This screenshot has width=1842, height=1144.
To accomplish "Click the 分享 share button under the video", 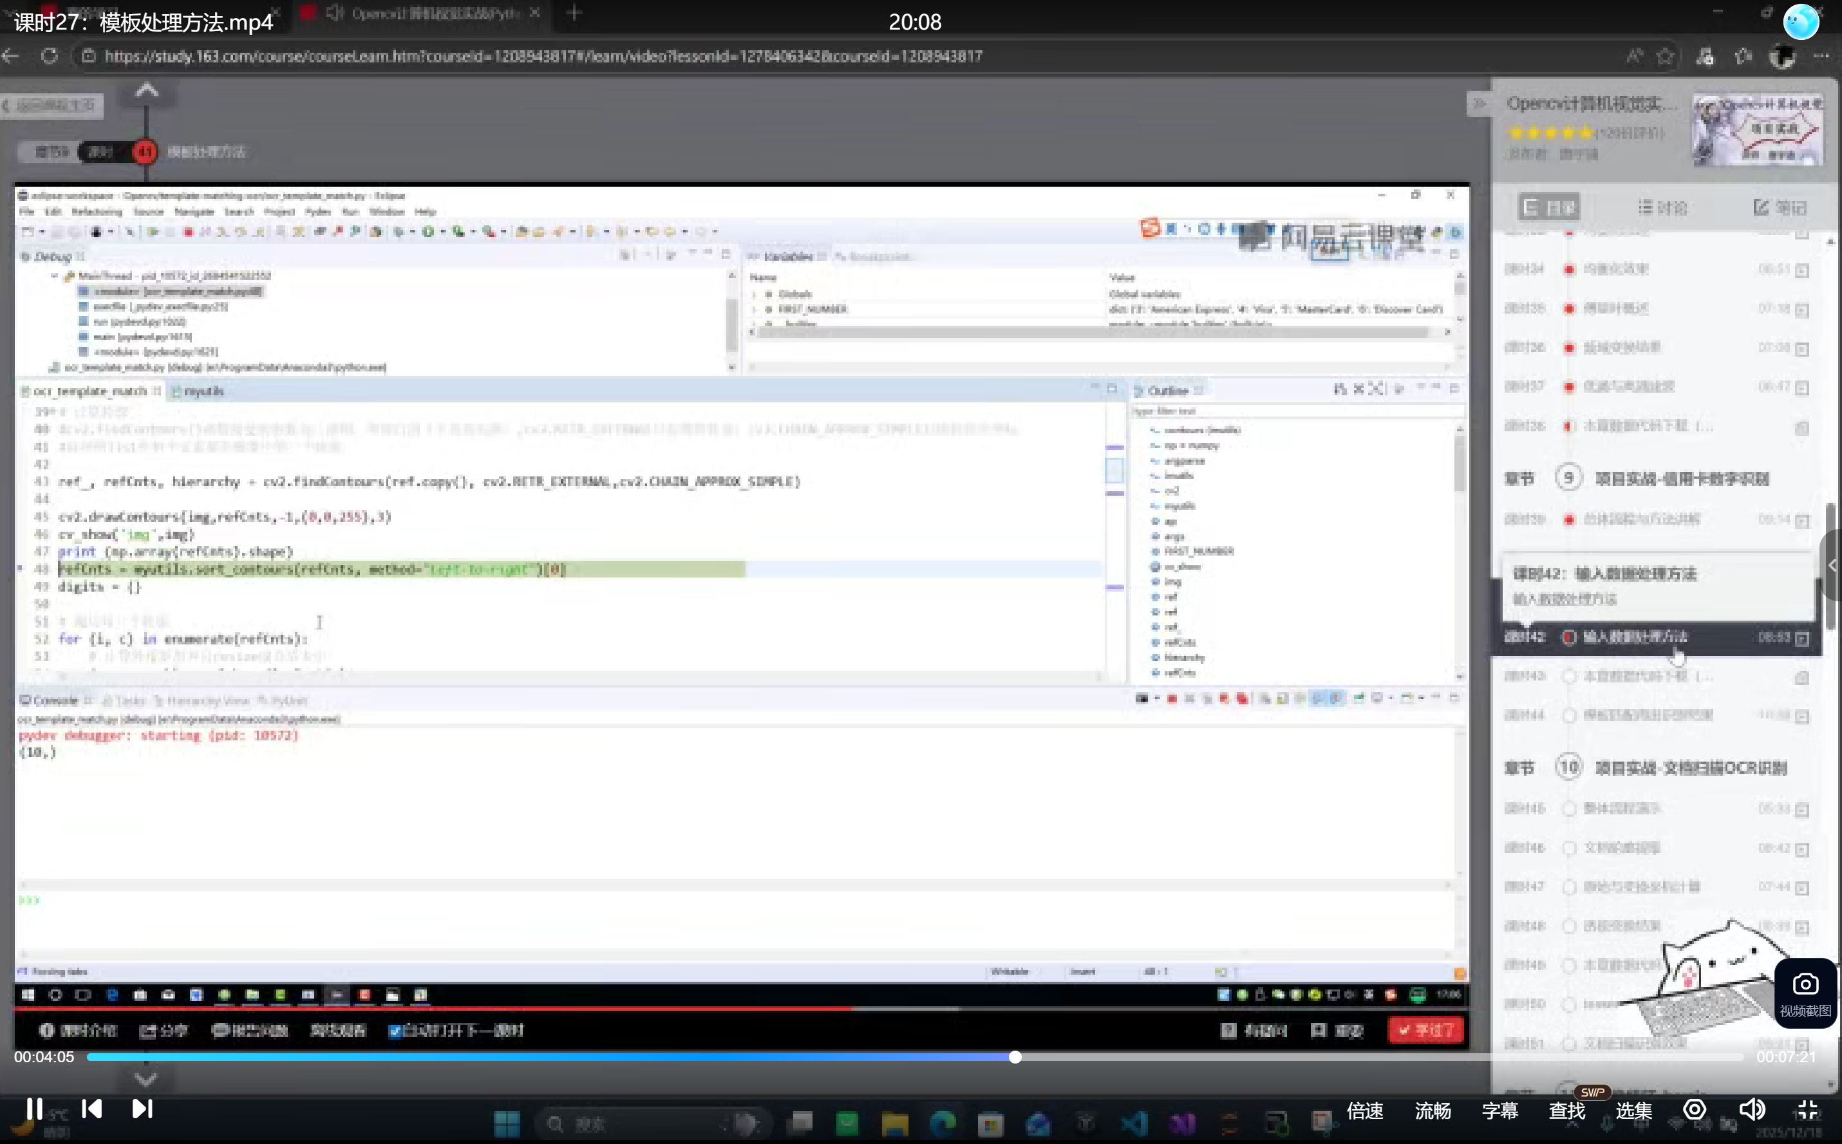I will (164, 1031).
